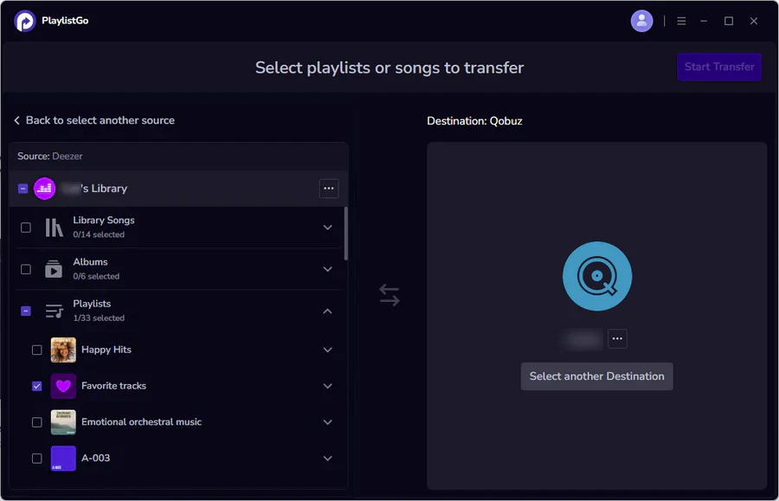The image size is (779, 501).
Task: Click the Qobuz destination logo
Action: pos(596,276)
